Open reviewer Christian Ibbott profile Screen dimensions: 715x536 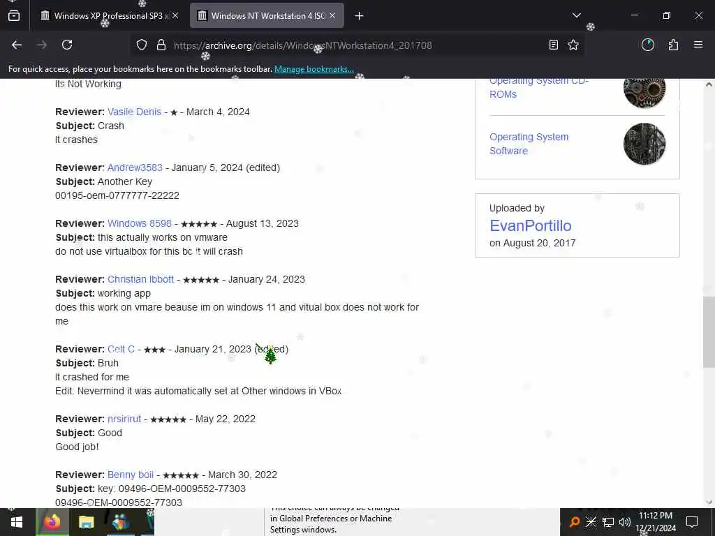[x=140, y=279]
